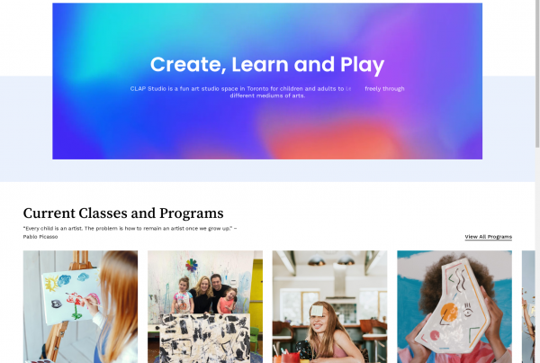
Task: Select the person holding ceramic artwork image
Action: [x=454, y=307]
